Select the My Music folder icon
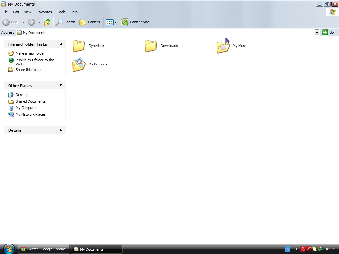The height and width of the screenshot is (254, 339). pyautogui.click(x=223, y=46)
